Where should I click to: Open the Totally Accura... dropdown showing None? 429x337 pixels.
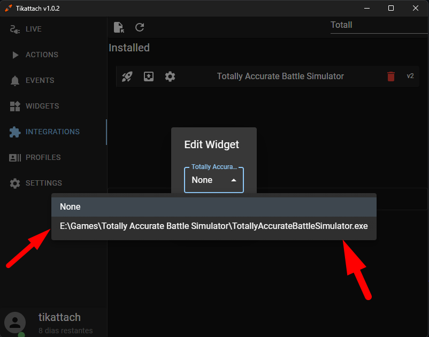pos(214,180)
